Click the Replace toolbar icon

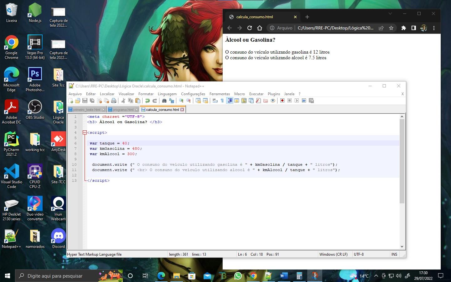tap(172, 101)
